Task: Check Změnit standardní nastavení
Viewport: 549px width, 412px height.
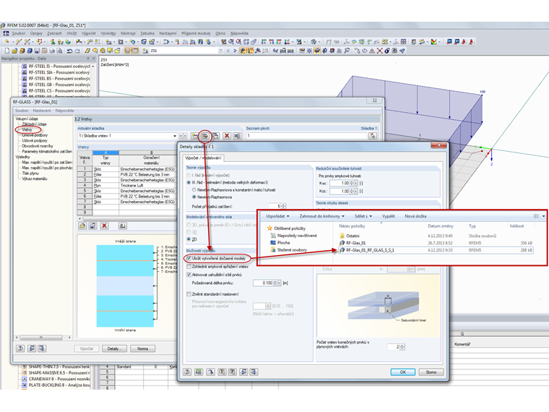Action: [x=189, y=294]
